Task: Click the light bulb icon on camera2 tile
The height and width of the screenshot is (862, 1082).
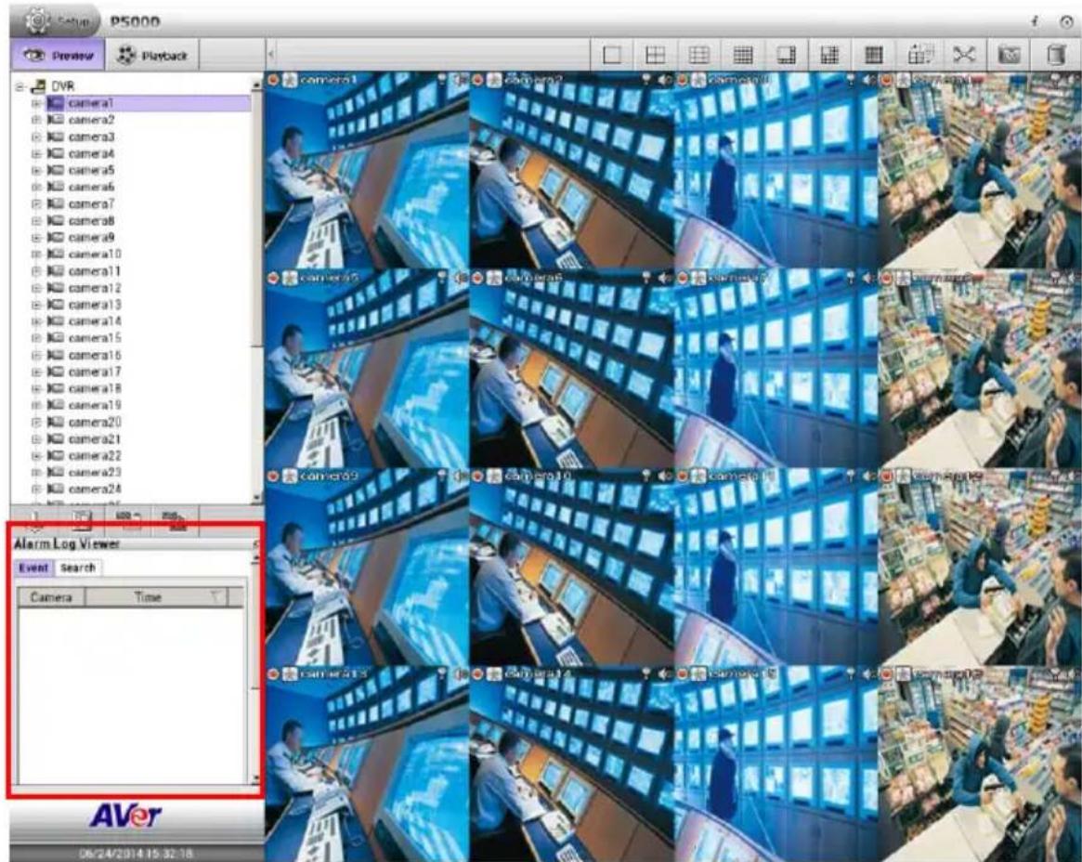Action: click(645, 80)
